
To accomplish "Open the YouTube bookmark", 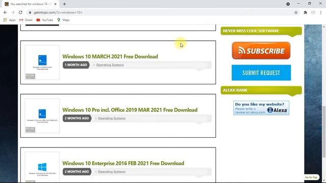I will 45,20.
